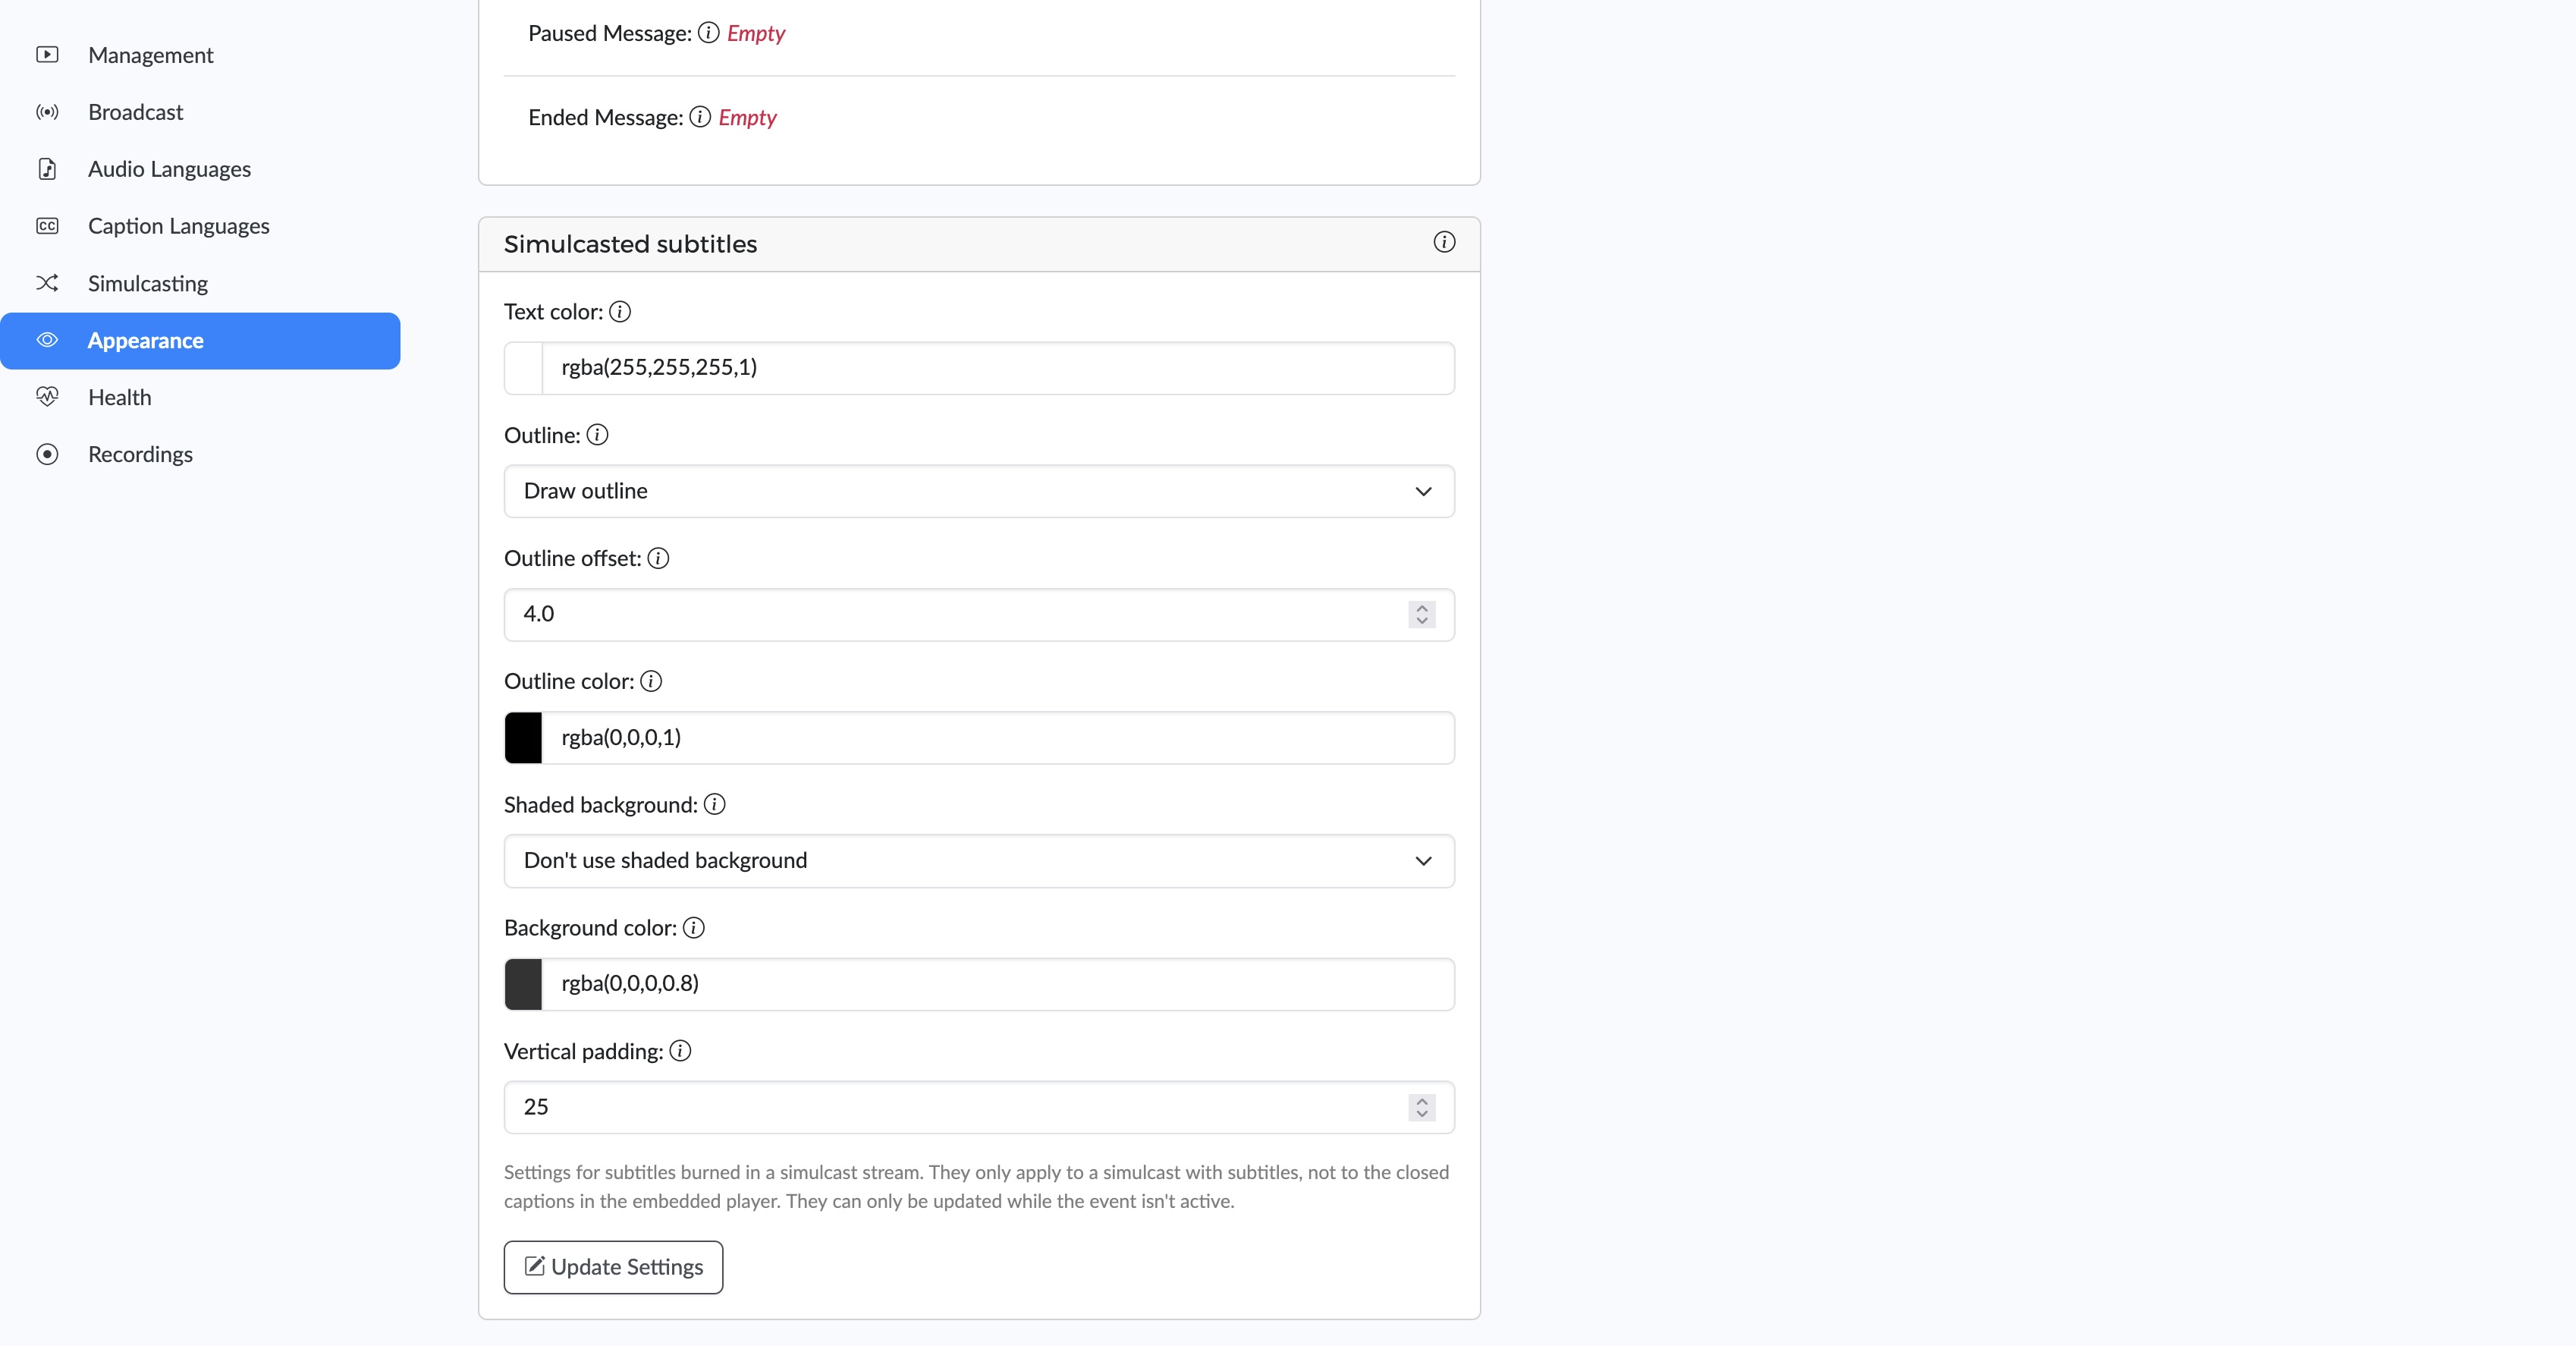This screenshot has width=2576, height=1346.
Task: Click the Update Settings button
Action: 613,1267
